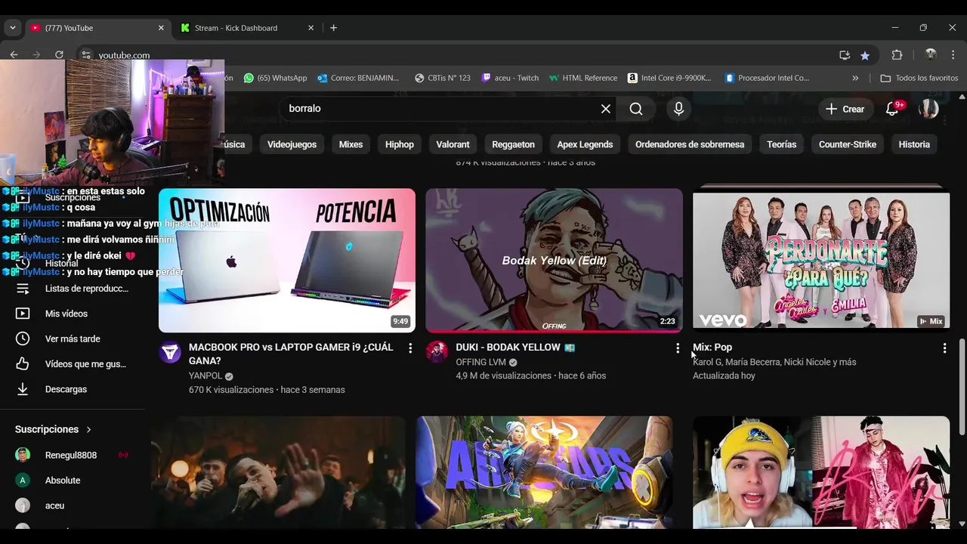Viewport: 967px width, 544px height.
Task: Open a new browser tab
Action: [x=333, y=28]
